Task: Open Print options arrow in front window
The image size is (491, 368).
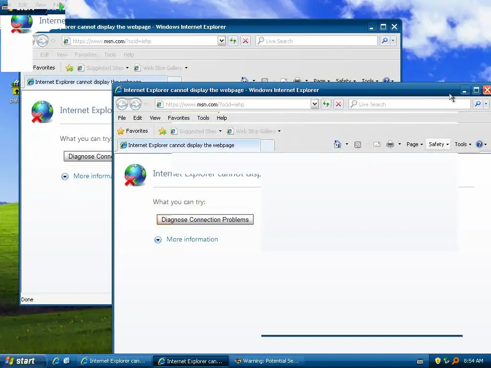Action: click(399, 144)
